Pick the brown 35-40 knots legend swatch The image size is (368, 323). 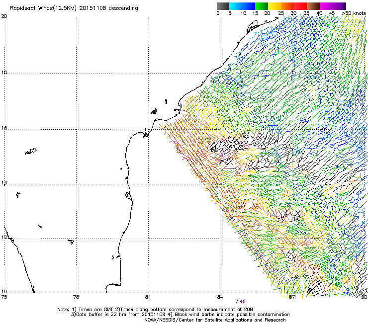[313, 6]
